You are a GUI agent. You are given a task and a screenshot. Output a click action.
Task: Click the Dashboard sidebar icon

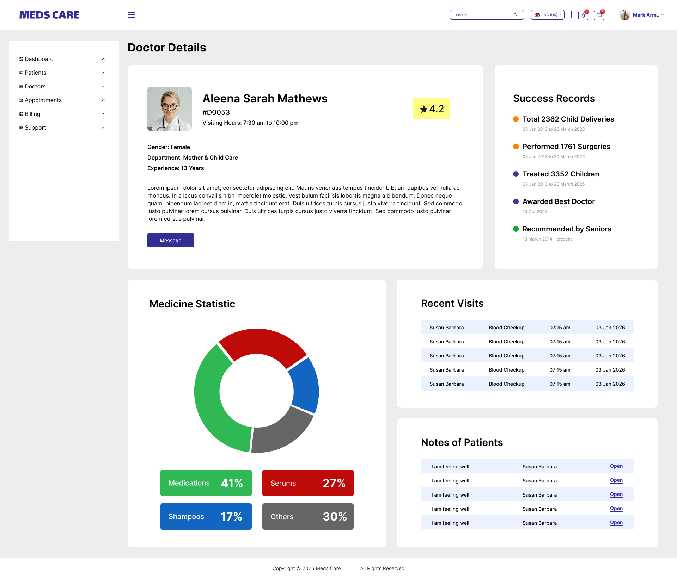point(21,59)
